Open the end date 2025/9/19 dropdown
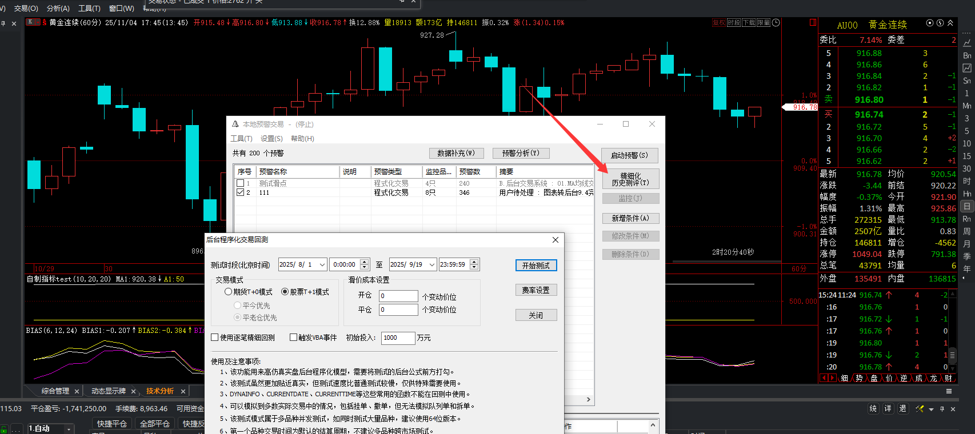 [x=431, y=264]
